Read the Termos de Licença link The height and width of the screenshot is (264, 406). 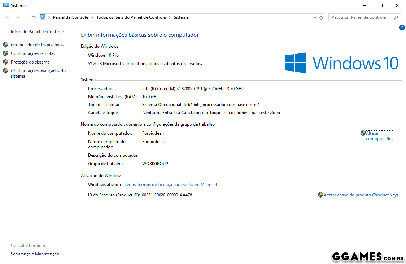click(x=171, y=185)
